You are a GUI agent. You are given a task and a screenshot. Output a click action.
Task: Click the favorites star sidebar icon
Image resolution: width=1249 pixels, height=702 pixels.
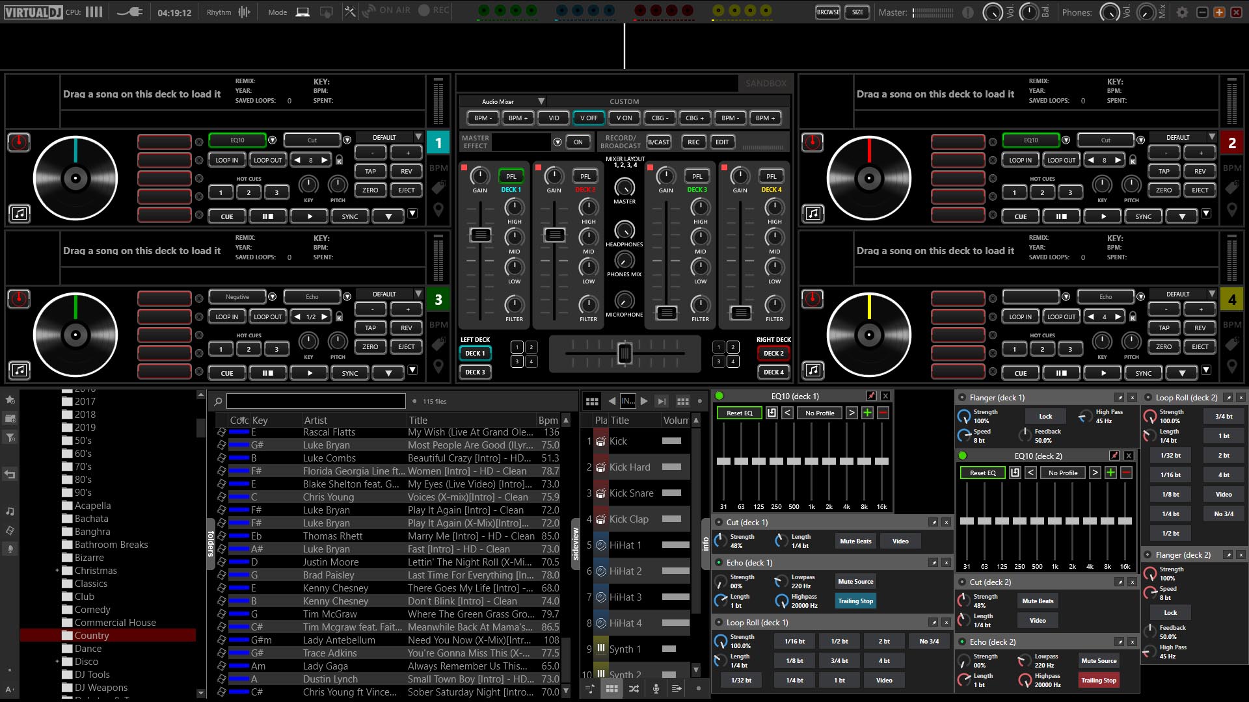pos(10,399)
